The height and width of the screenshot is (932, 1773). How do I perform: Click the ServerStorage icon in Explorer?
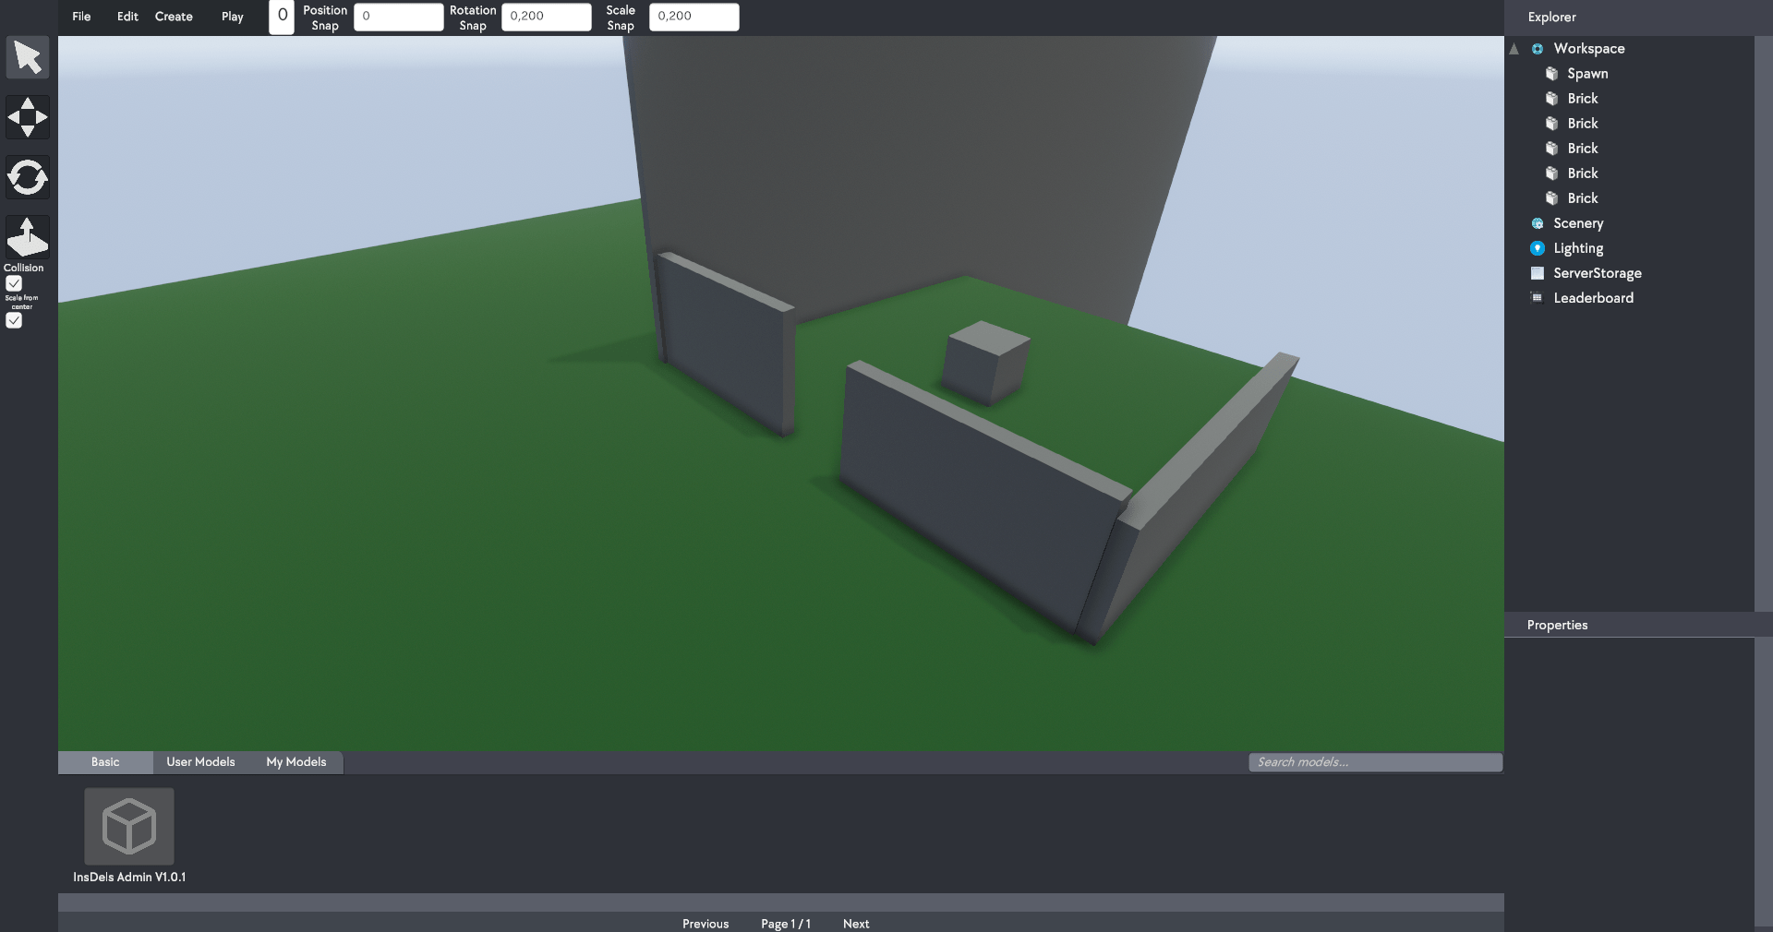(1538, 273)
